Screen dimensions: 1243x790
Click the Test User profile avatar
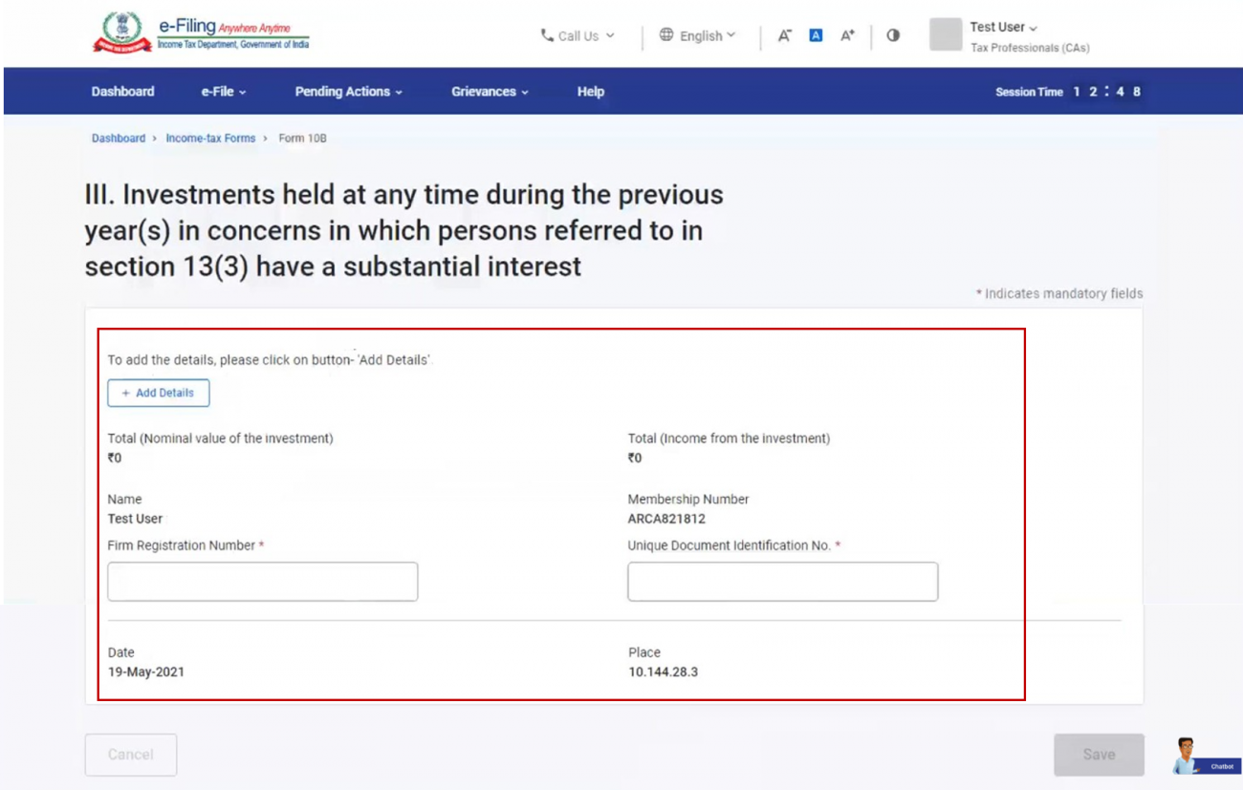945,35
